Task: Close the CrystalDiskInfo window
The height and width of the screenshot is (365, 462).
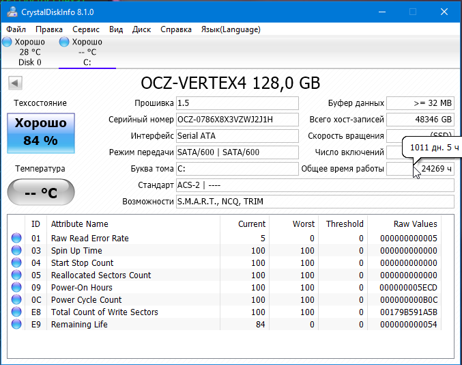Action: pos(444,12)
